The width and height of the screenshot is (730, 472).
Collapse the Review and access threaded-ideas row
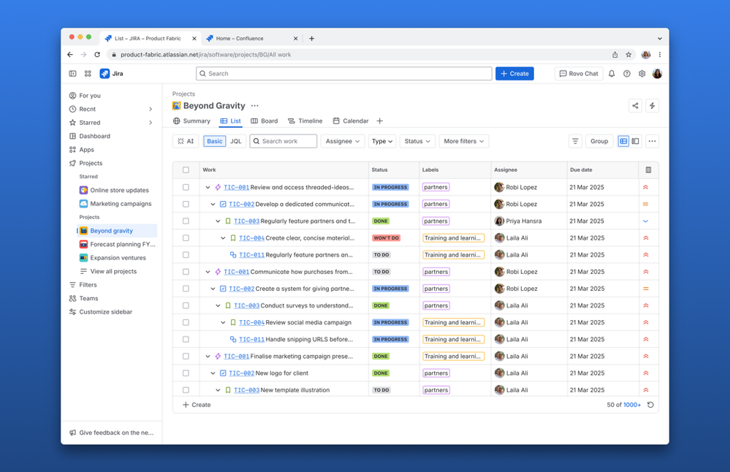[208, 187]
